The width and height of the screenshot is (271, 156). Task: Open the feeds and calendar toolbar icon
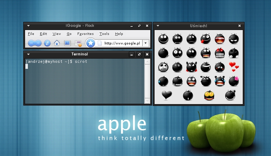point(78,43)
